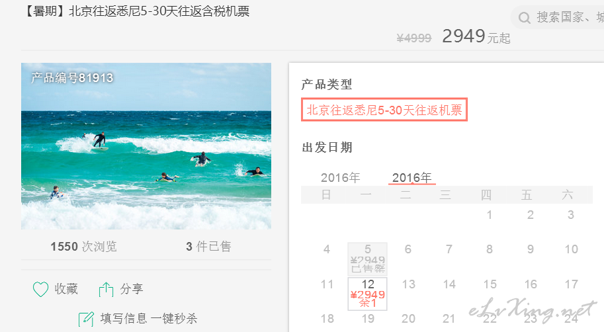Click the 收藏 favorite link

66,289
